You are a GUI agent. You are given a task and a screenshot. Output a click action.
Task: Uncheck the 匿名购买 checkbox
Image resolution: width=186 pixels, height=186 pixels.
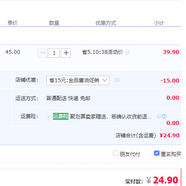tap(156, 153)
